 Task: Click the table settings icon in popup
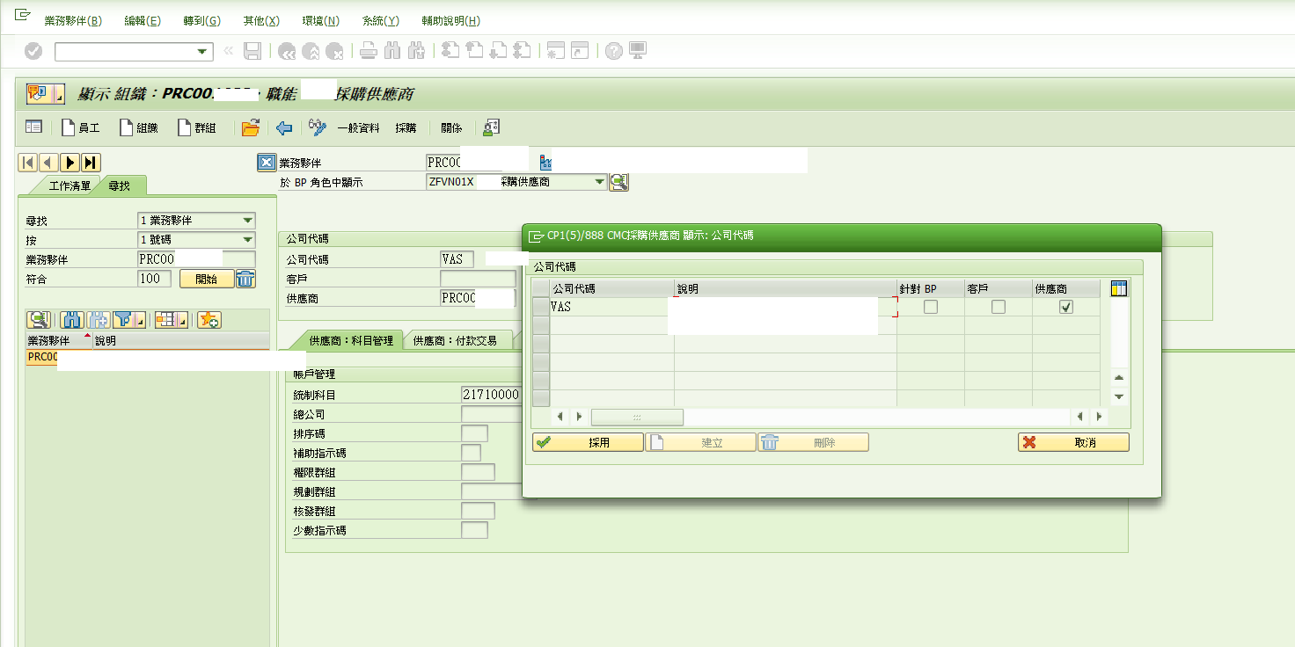(1119, 288)
